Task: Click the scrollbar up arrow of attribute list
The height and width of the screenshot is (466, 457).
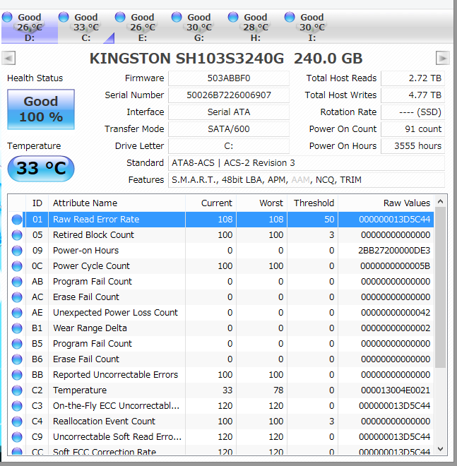Action: coord(441,201)
